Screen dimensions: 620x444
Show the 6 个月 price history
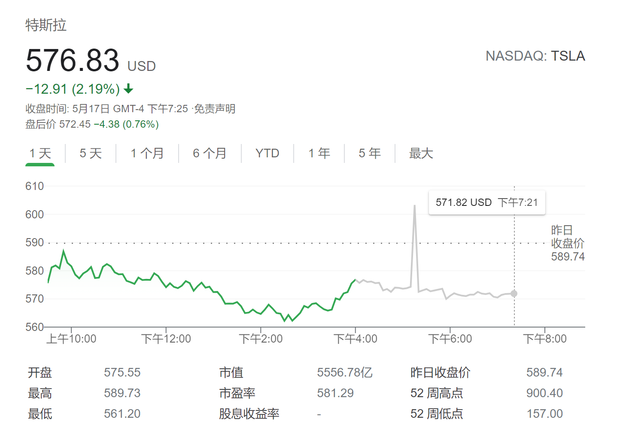(x=210, y=153)
